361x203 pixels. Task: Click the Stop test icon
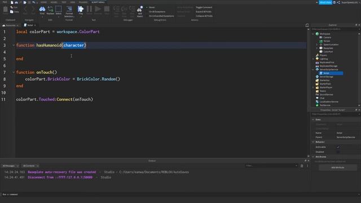coord(107,9)
